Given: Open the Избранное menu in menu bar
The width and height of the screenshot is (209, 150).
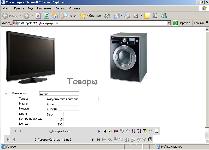Looking at the screenshot, I should click(44, 8).
